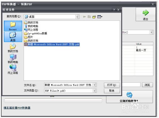This screenshot has width=159, height=118.
Task: Click the Back arrow in the Open File dialog
Action: [84, 17]
